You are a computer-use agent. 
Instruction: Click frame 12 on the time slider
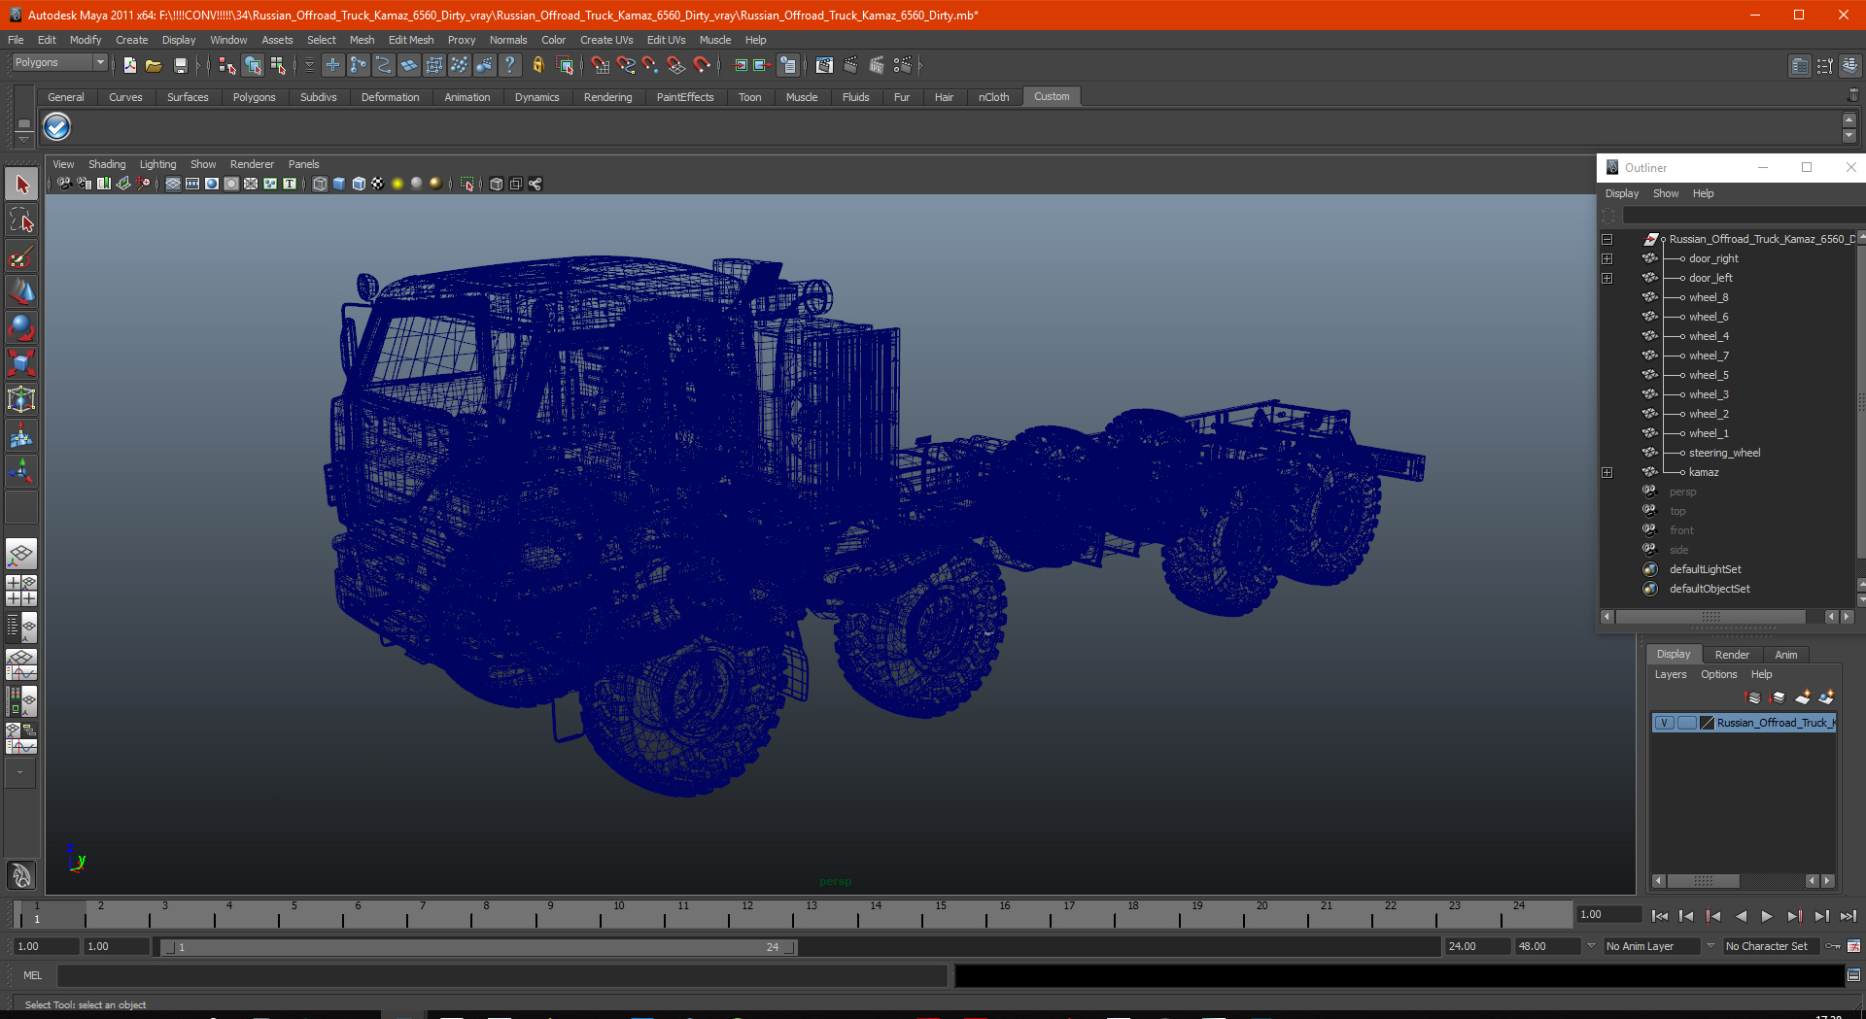pos(747,913)
